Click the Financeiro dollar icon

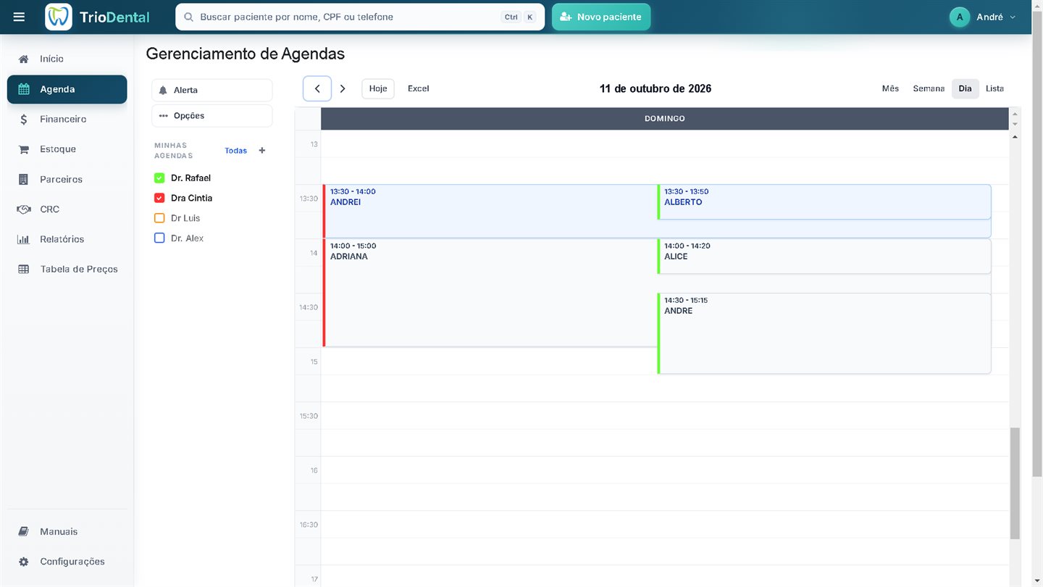(24, 119)
